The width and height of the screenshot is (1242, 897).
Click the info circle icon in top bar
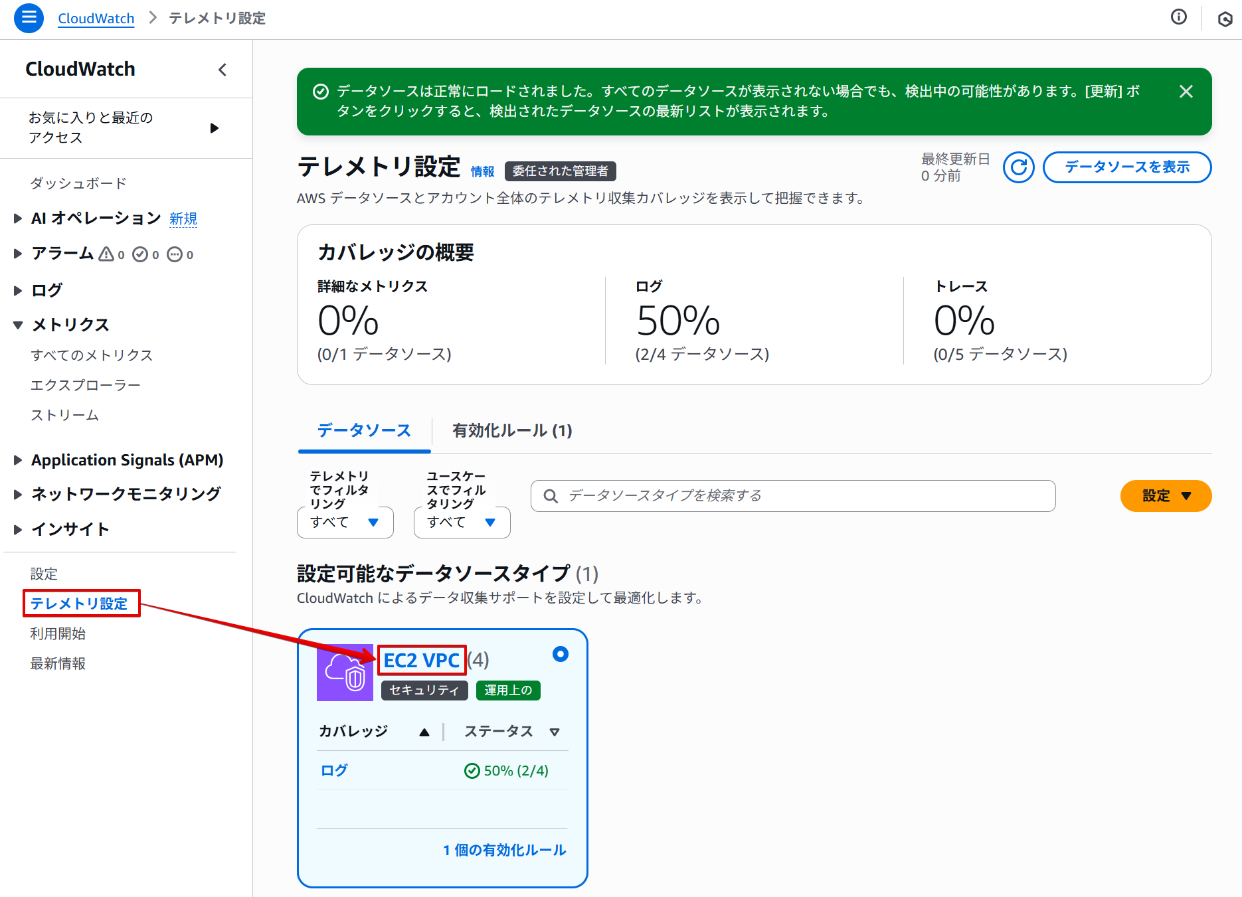point(1179,17)
